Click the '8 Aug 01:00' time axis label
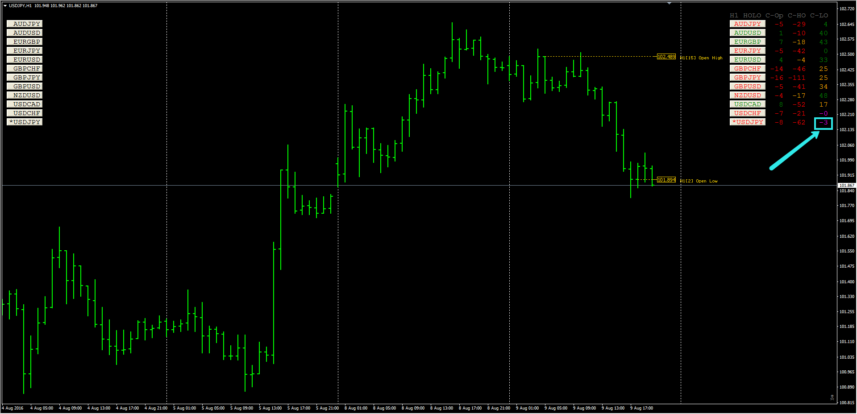Viewport: 857px width, 414px height. [356, 408]
